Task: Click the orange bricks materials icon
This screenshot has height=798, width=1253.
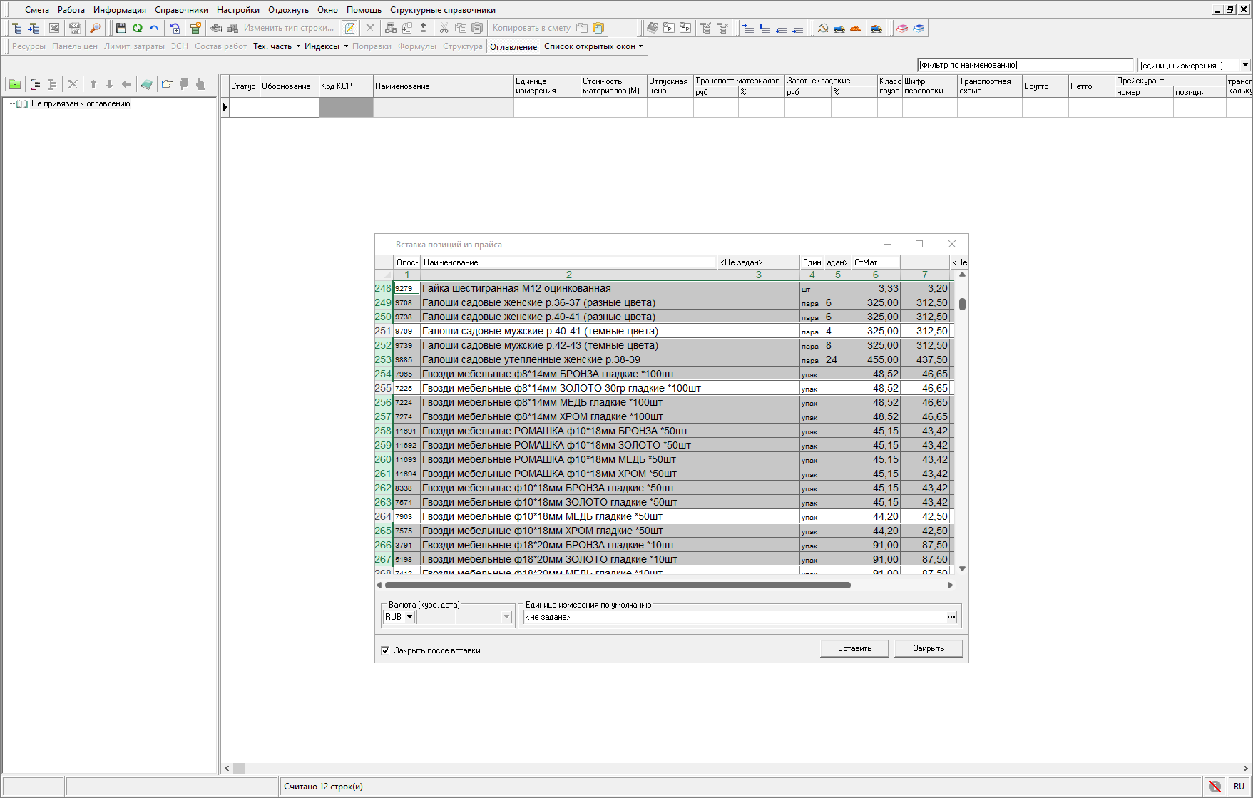Action: pos(856,28)
